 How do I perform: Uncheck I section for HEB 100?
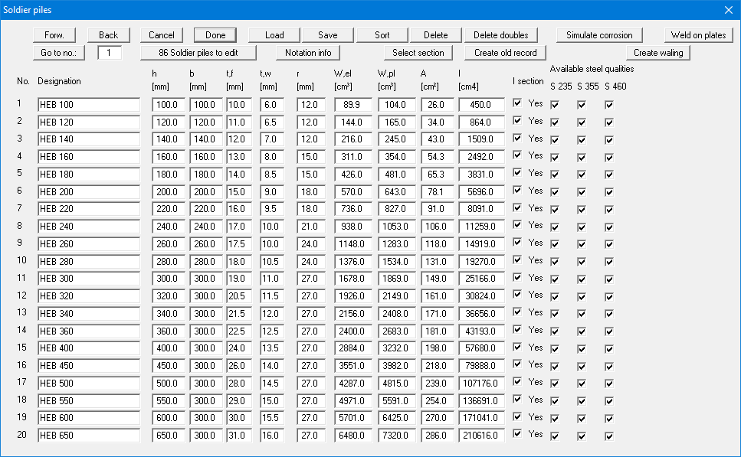tap(517, 103)
